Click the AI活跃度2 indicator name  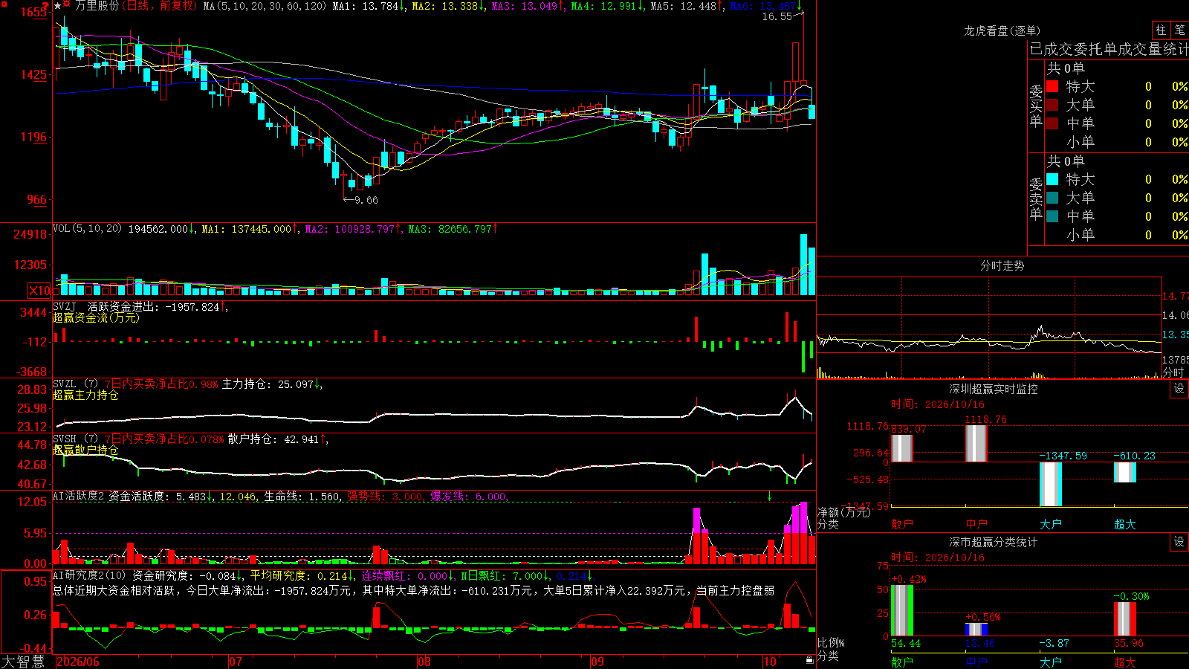tap(79, 497)
